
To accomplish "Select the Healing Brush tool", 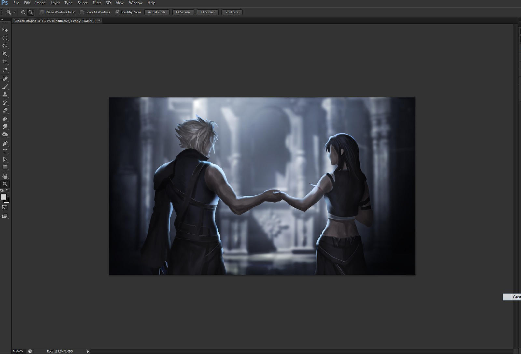I will click(5, 79).
